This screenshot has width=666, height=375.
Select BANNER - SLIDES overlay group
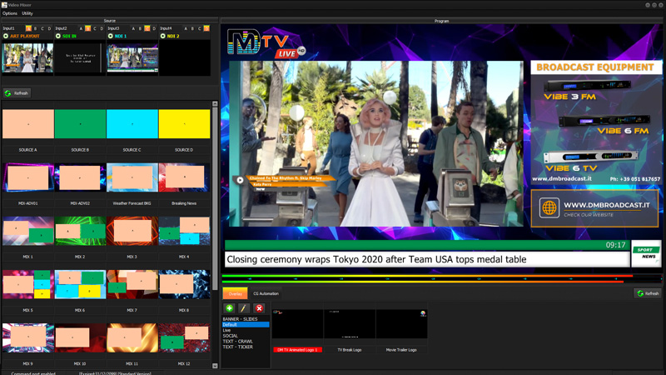(x=246, y=319)
